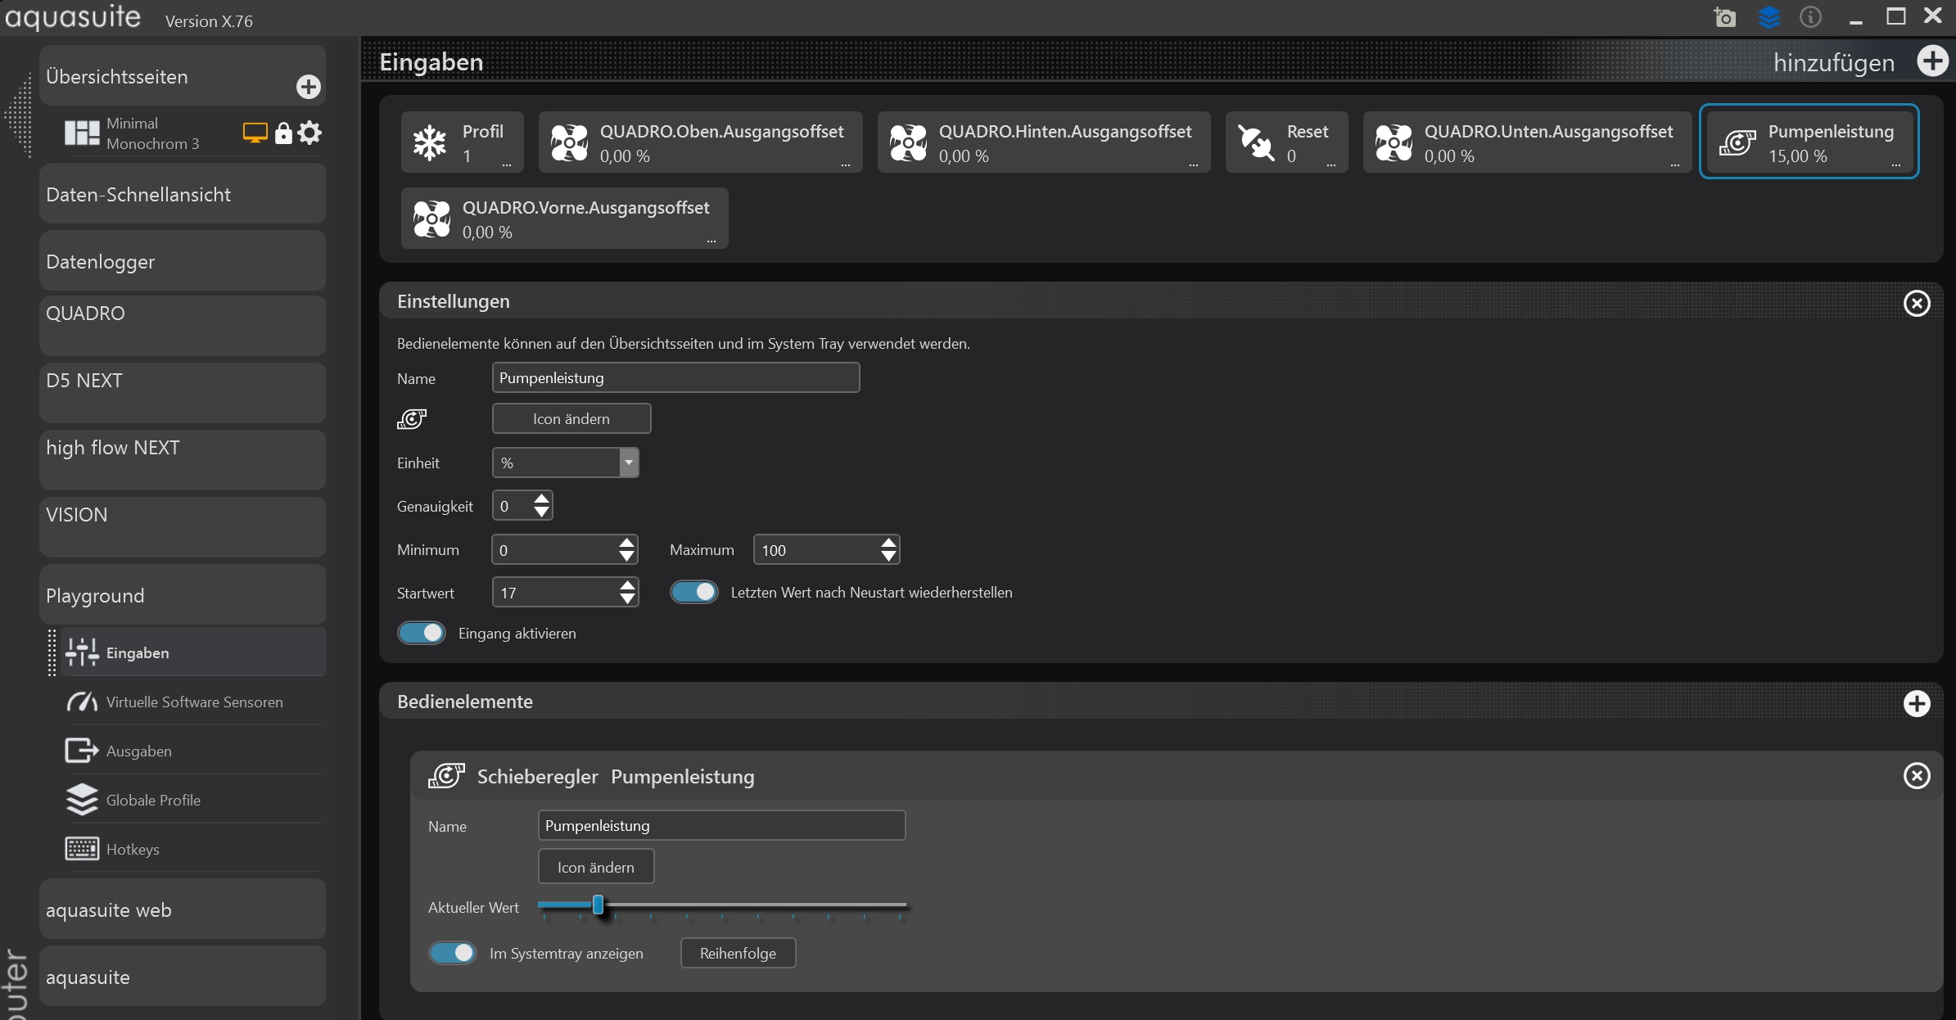Toggle Im Systemtray anzeigen switch
Viewport: 1956px width, 1020px height.
coord(453,953)
